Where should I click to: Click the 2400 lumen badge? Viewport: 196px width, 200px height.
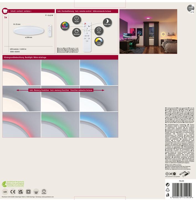tap(191, 9)
